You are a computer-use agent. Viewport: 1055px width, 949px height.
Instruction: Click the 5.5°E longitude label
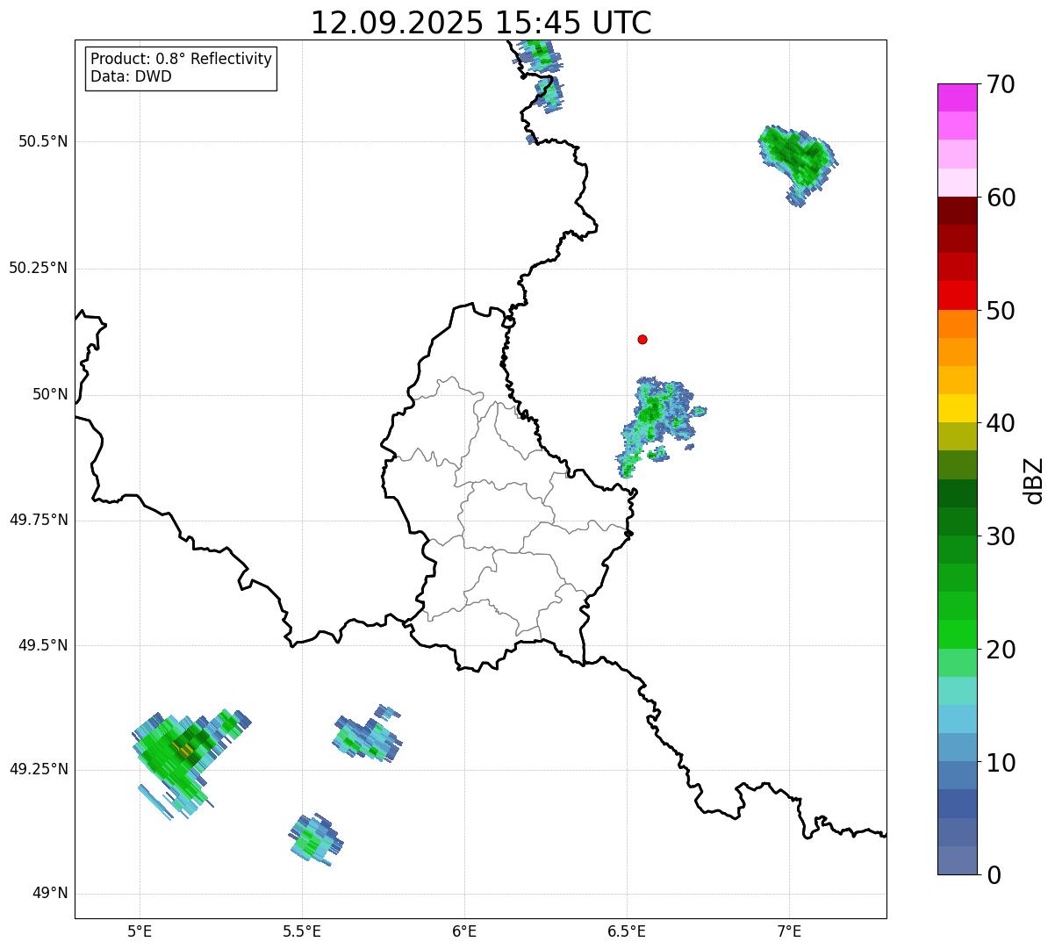302,931
